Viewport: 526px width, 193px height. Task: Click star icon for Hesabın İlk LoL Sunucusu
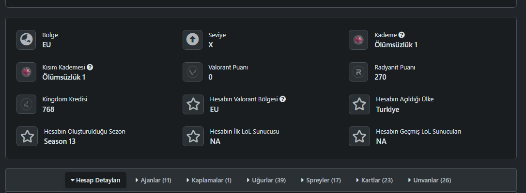click(x=193, y=136)
